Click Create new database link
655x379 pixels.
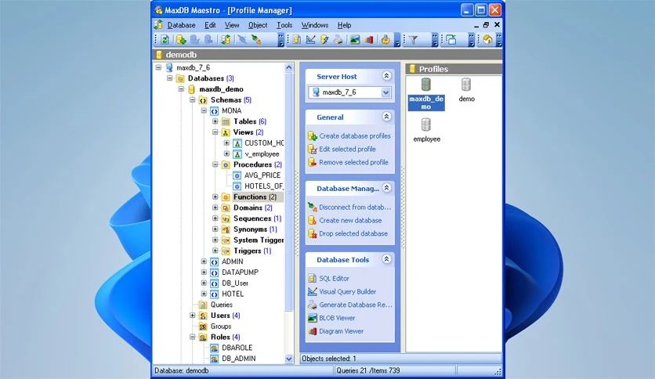[x=350, y=220]
